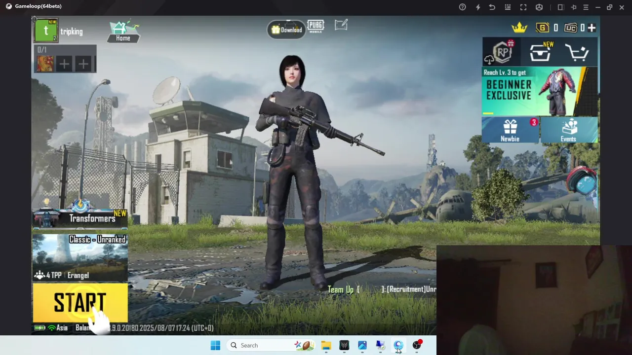
Task: Click the blue round helper icon at right edge
Action: pyautogui.click(x=586, y=183)
